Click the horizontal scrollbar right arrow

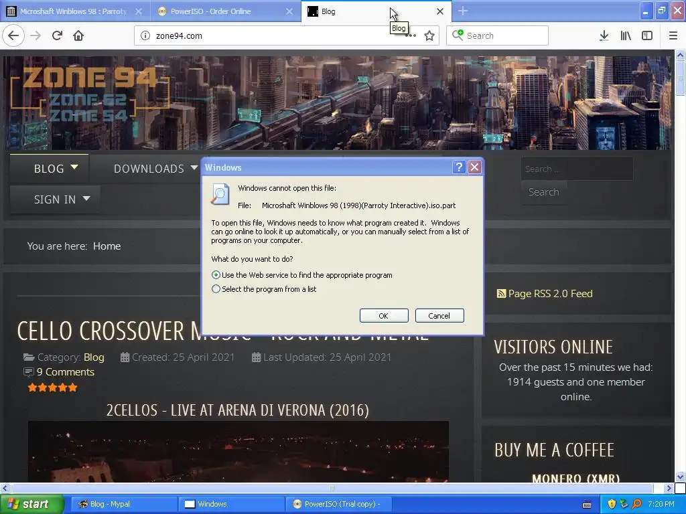coord(669,488)
